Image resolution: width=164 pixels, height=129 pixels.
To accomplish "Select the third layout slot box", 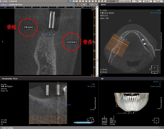I will [x=77, y=1].
